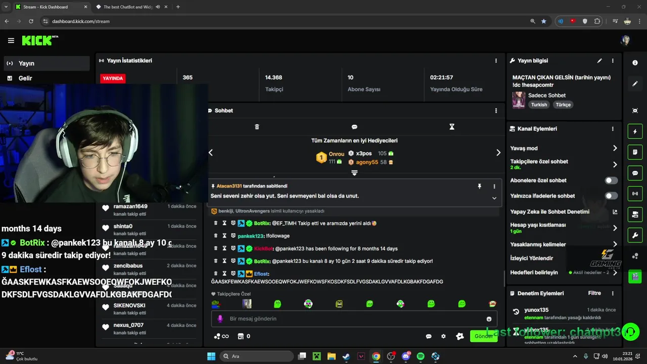Collapse gifters panel using the handle

pos(354,173)
